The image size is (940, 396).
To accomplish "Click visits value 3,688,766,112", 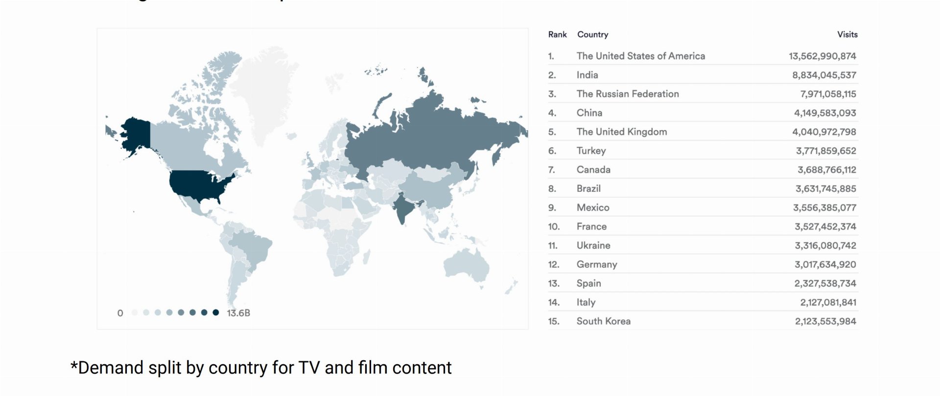I will point(827,170).
